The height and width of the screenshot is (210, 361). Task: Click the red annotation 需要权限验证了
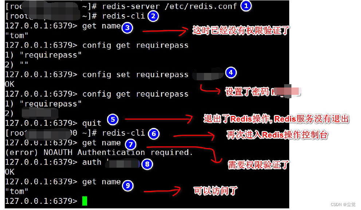coord(258,164)
